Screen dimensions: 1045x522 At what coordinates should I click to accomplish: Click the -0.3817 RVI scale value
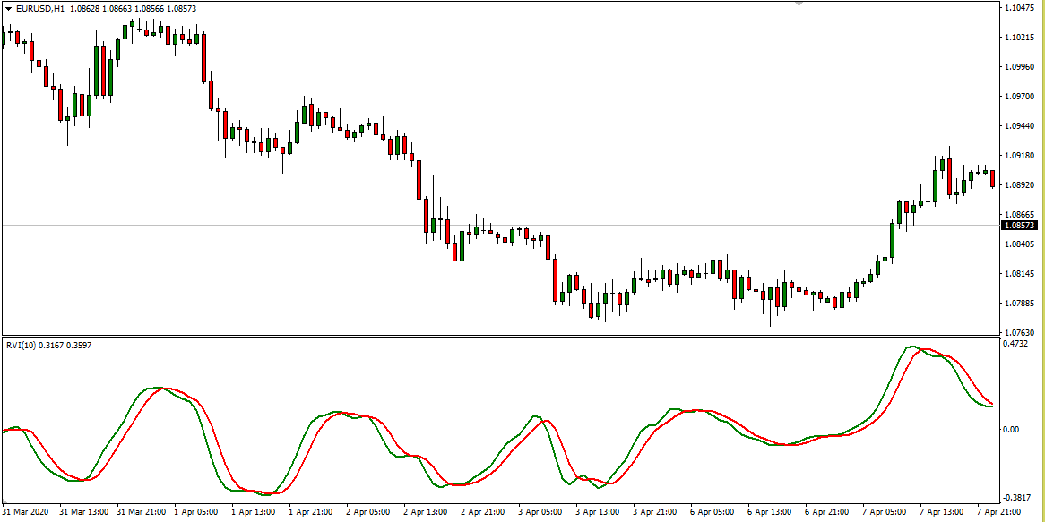click(1018, 498)
